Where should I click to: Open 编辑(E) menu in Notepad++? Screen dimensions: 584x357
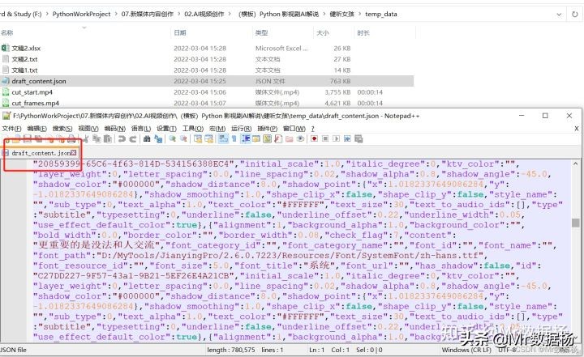click(36, 128)
